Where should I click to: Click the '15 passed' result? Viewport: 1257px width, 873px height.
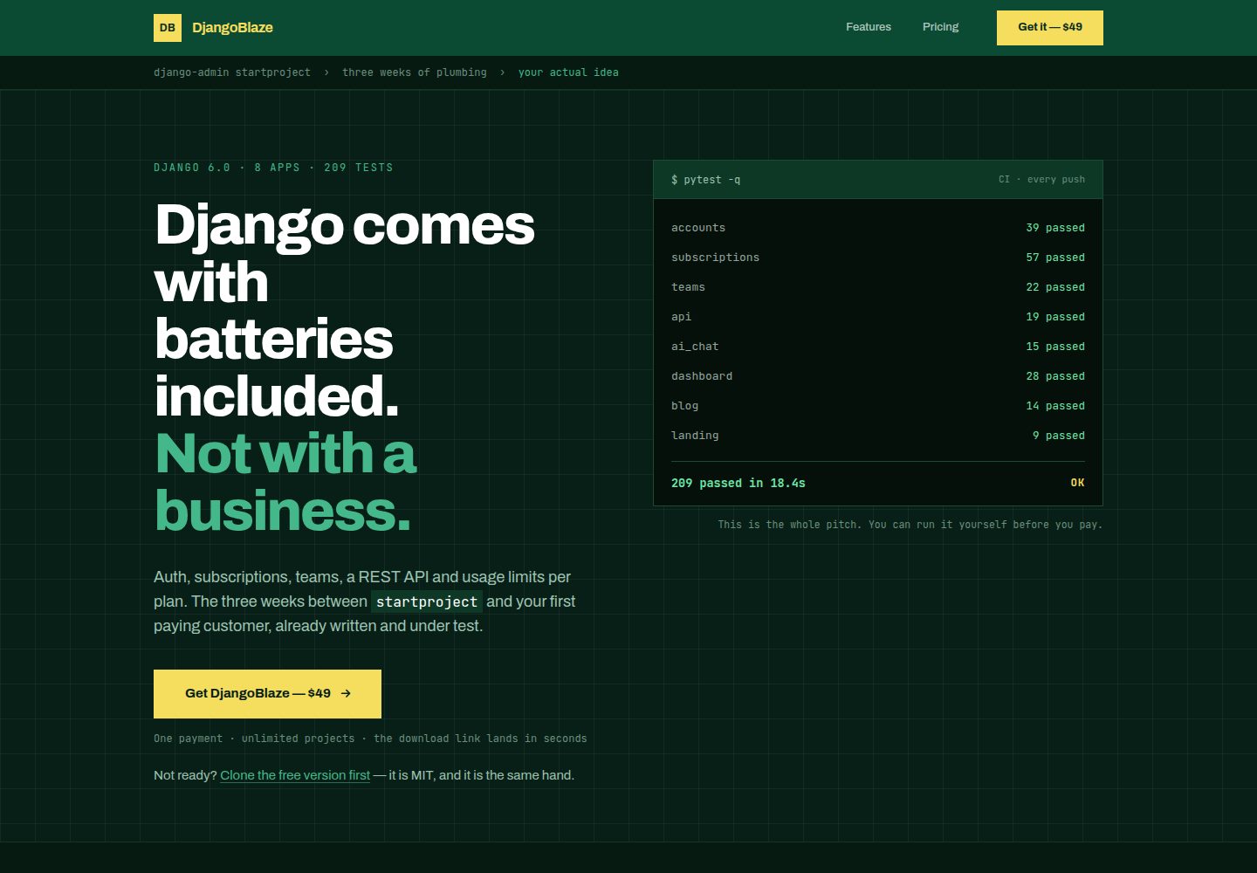[x=1055, y=347]
